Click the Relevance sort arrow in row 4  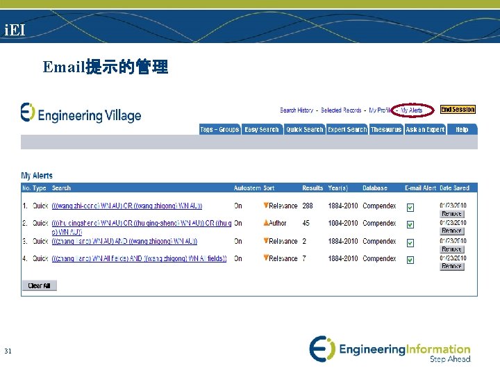(265, 258)
